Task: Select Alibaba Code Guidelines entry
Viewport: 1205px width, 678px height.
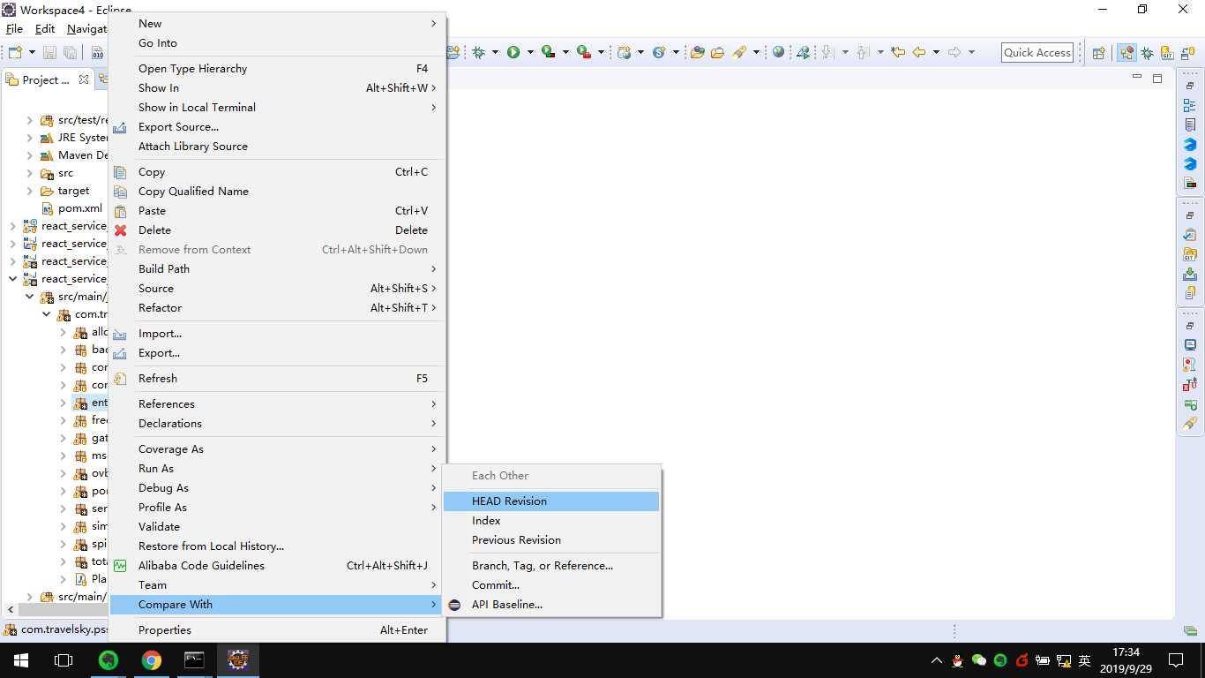Action: point(278,566)
